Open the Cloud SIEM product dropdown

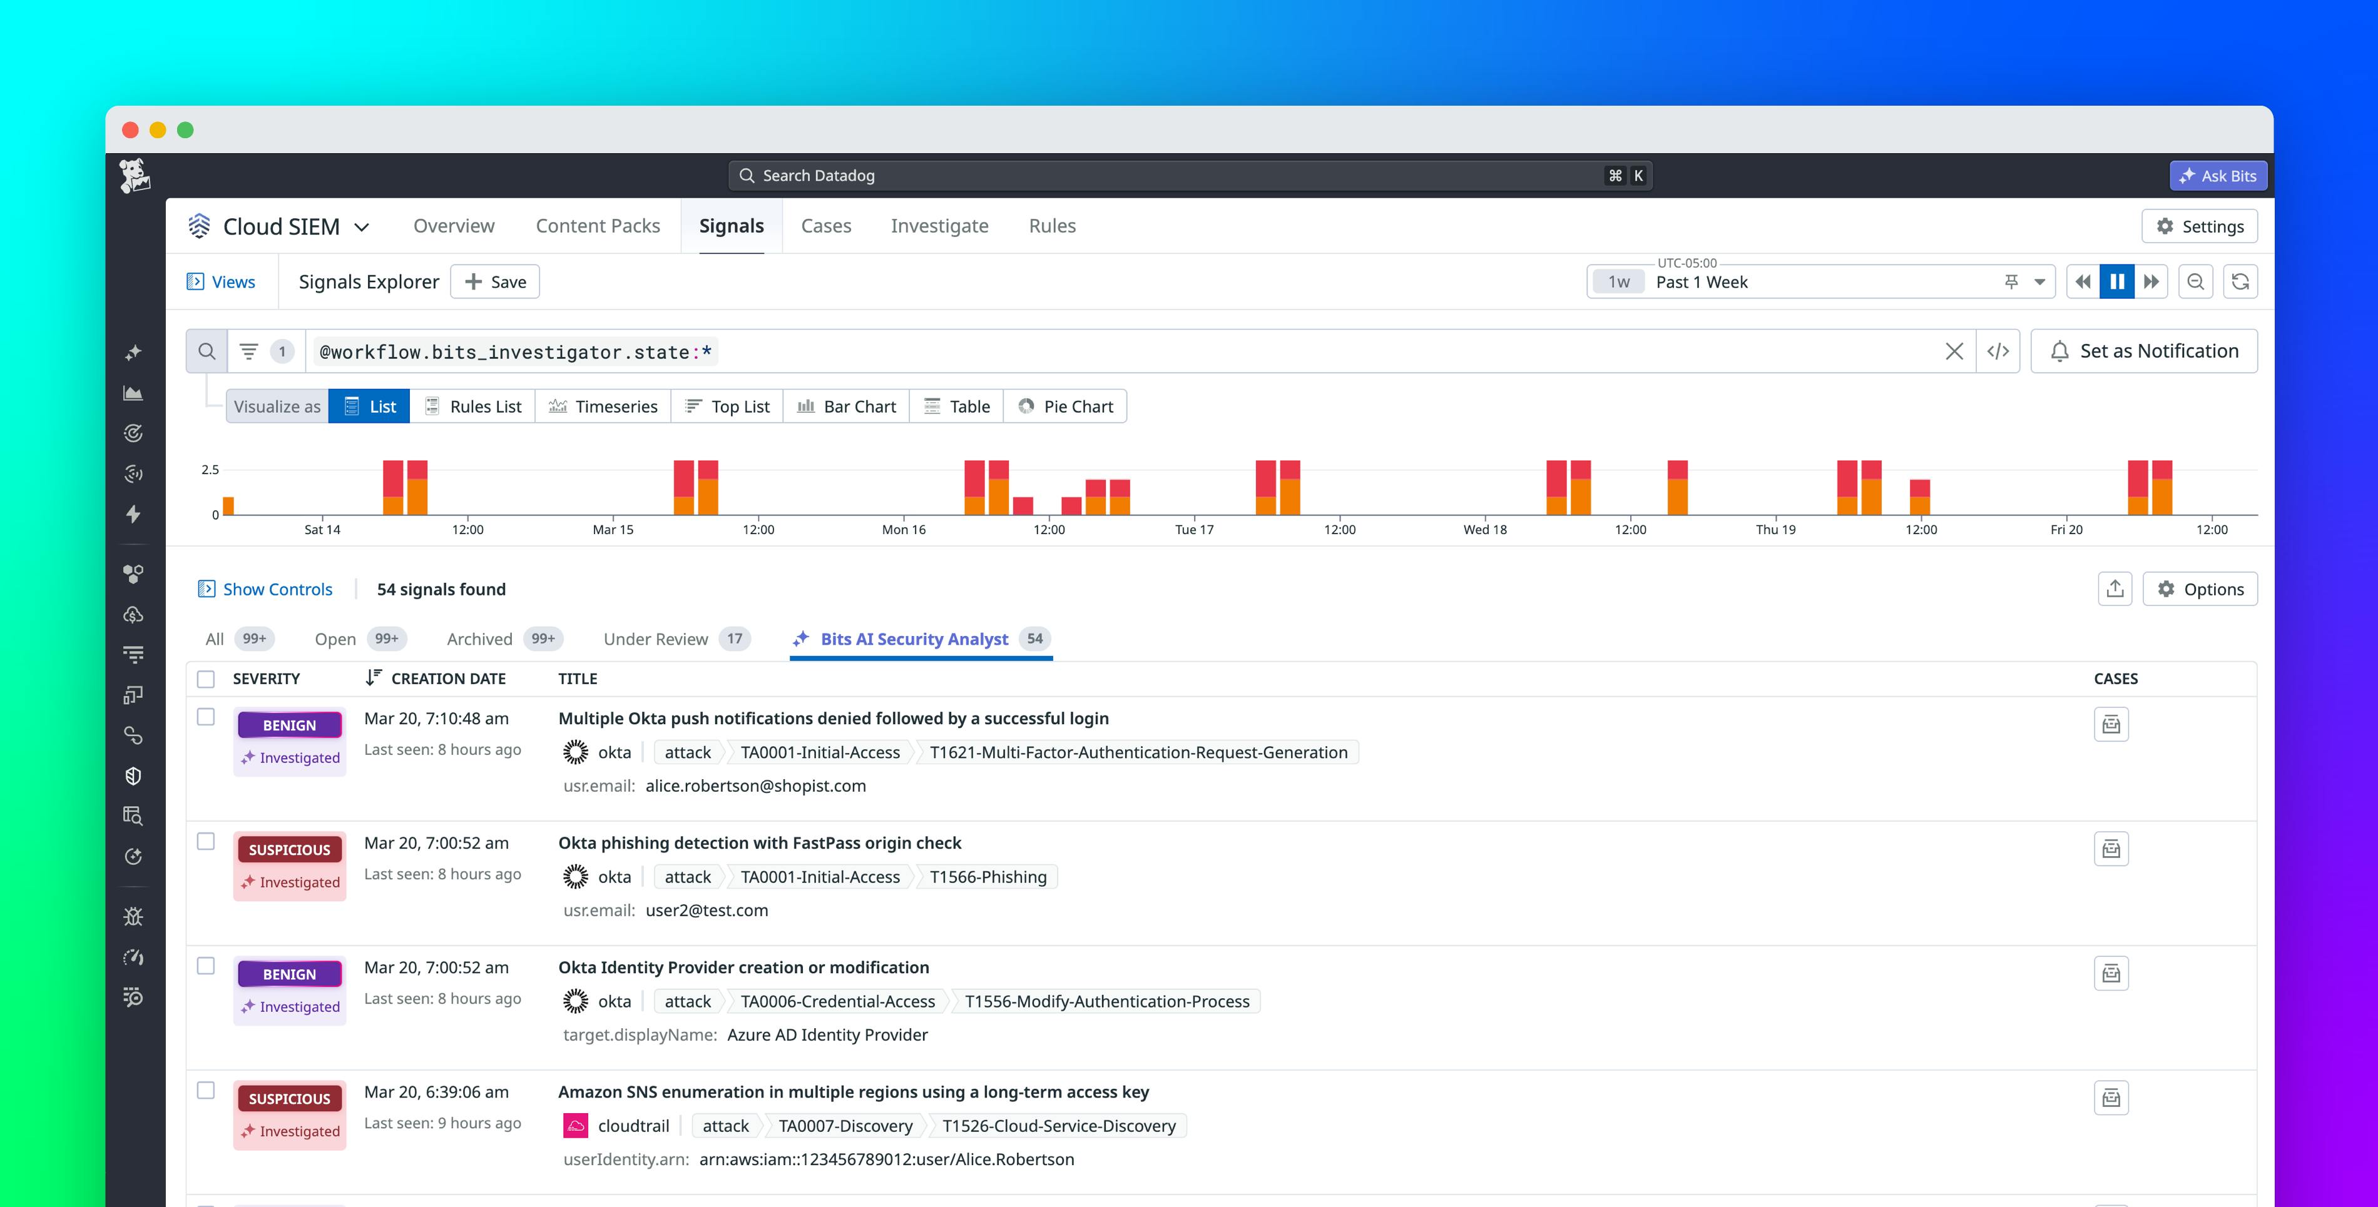tap(363, 226)
